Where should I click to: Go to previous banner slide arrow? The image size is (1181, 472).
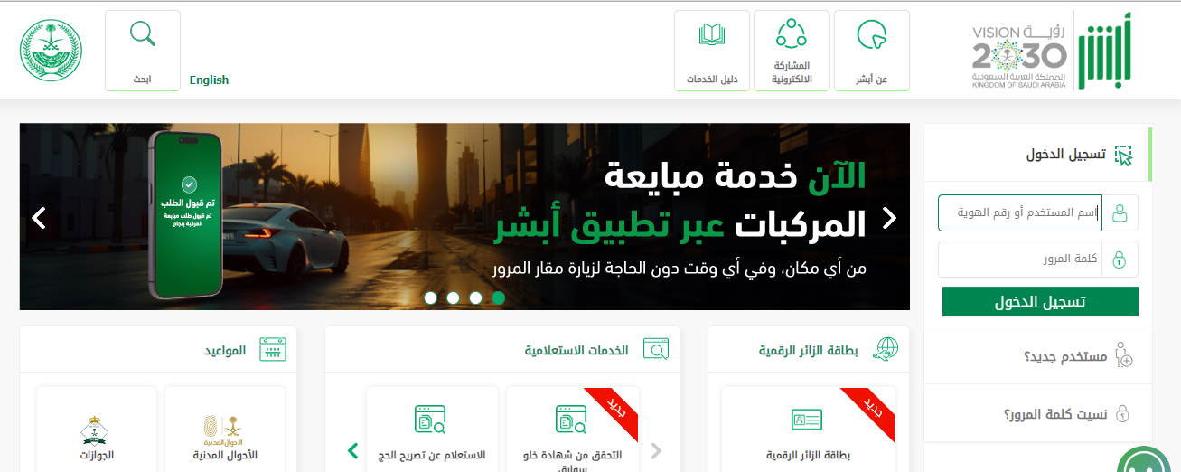[x=39, y=217]
